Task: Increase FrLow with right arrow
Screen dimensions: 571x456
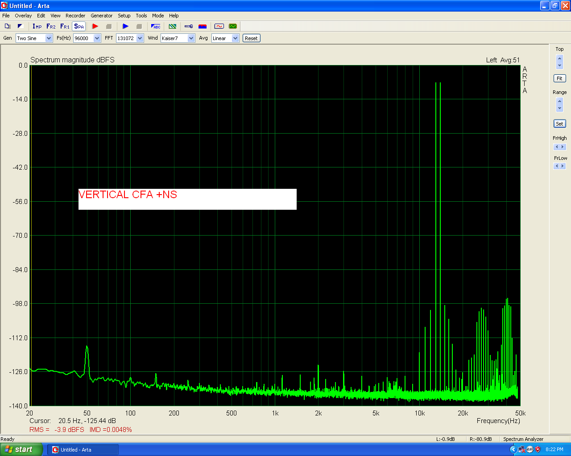Action: click(563, 166)
